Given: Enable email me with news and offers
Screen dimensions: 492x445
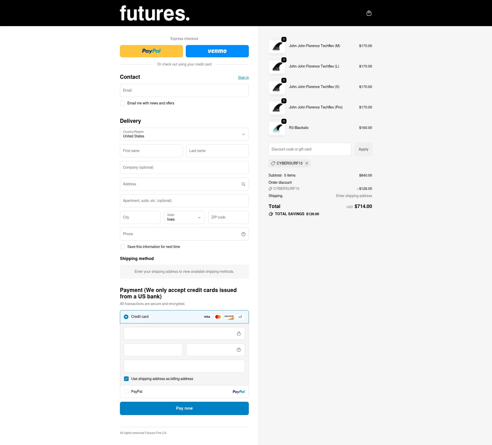Looking at the screenshot, I should tap(122, 103).
